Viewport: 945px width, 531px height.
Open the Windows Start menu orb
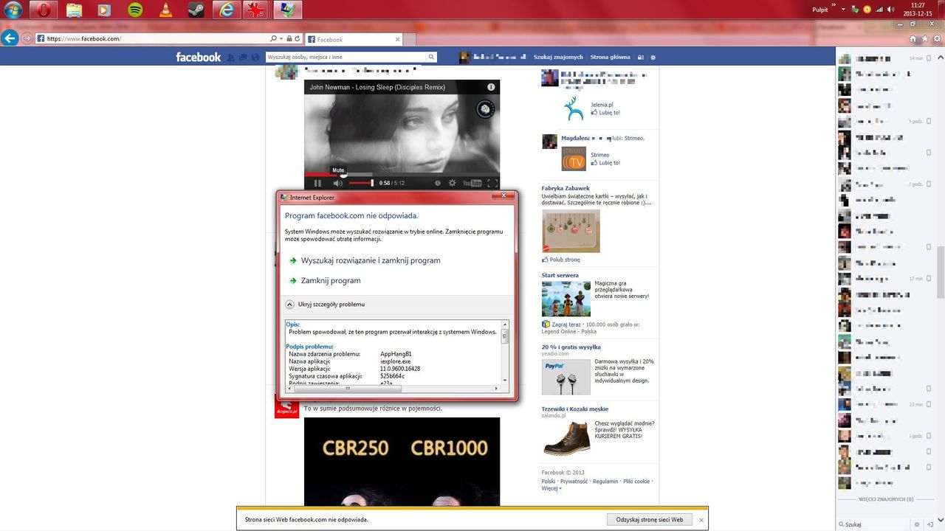[13, 10]
